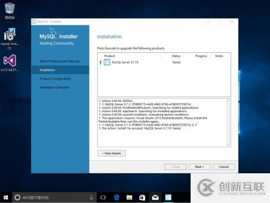Click the MySQL dolphin logo in the sidebar
The height and width of the screenshot is (203, 270).
point(53,30)
